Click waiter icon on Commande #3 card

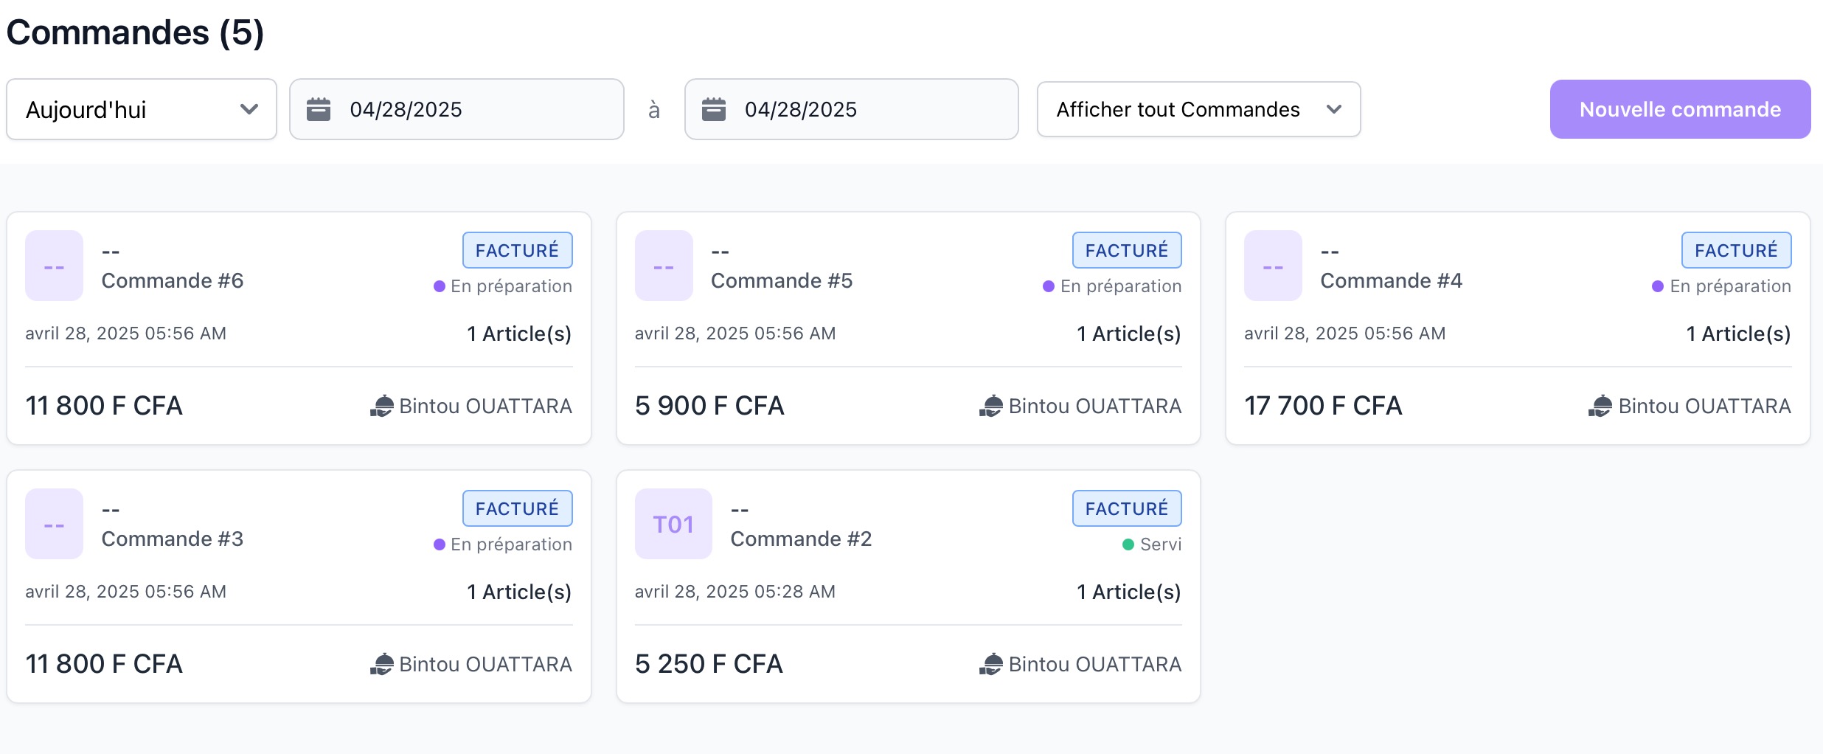382,664
